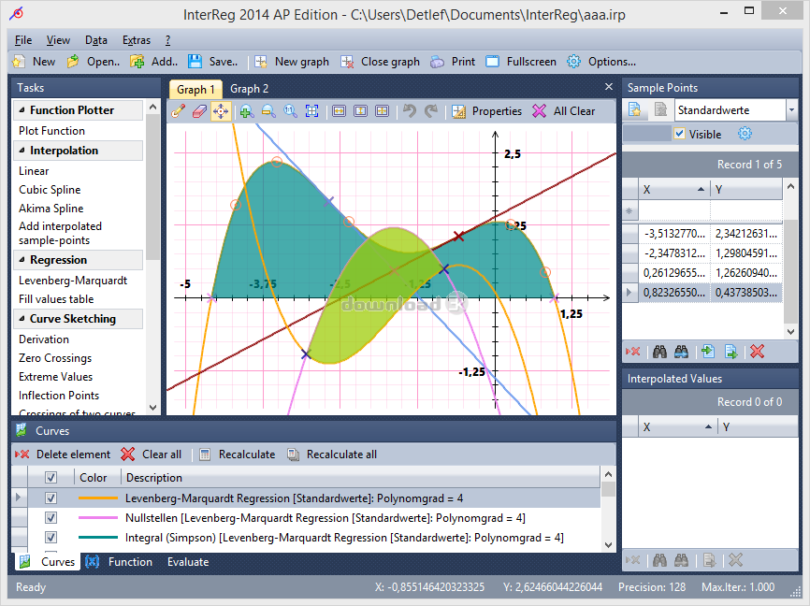Screen dimensions: 810x606
Task: Click the redo arrow in graph toolbar
Action: click(x=431, y=111)
